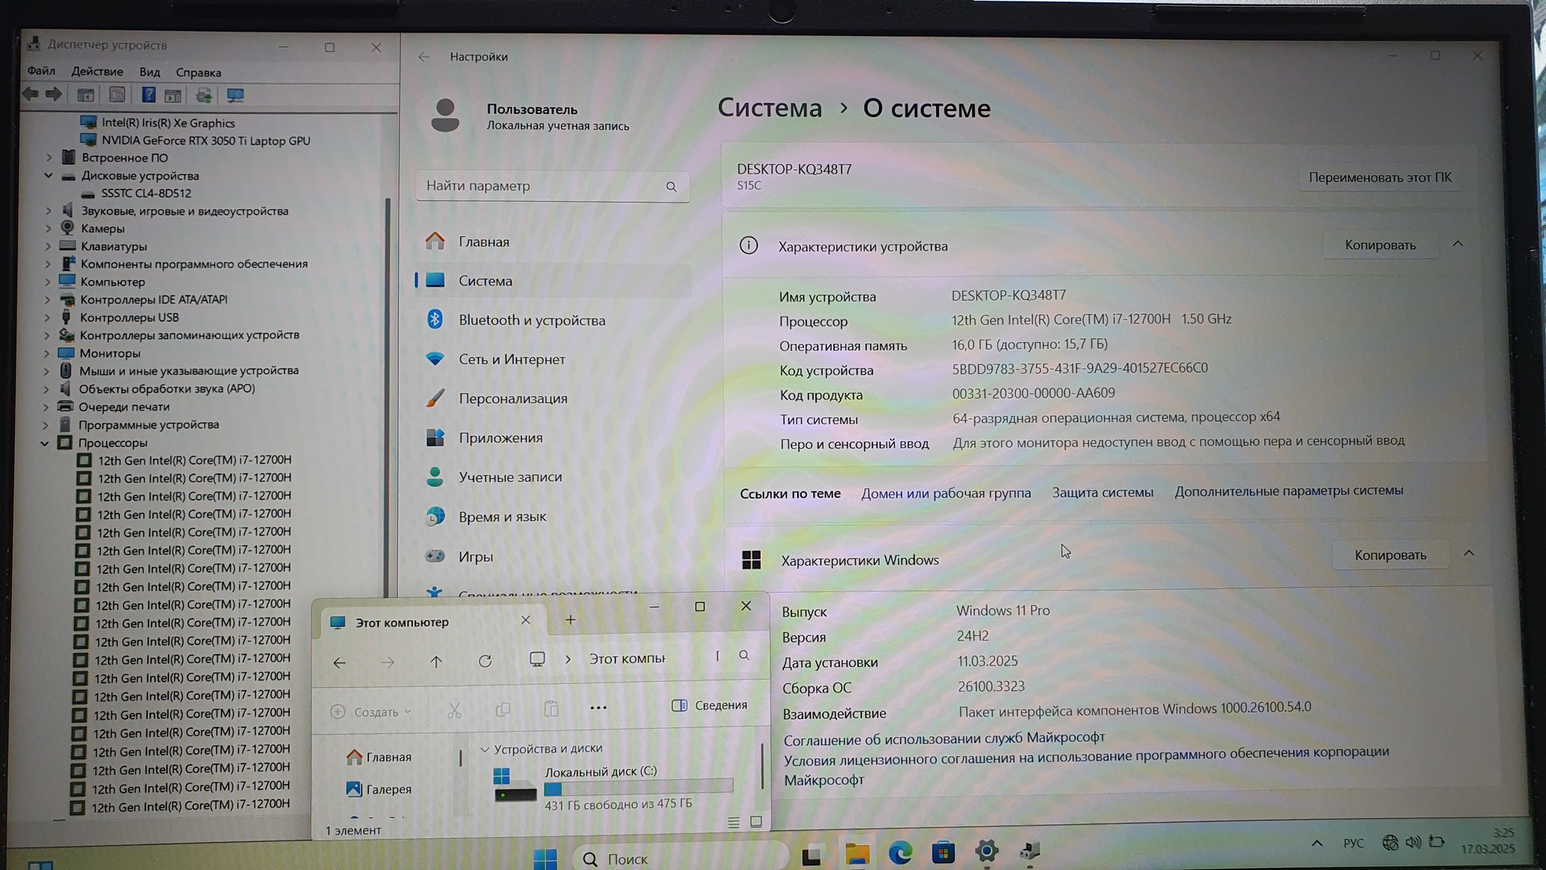Image resolution: width=1546 pixels, height=870 pixels.
Task: Click the up arrow in File Explorer navigation
Action: 436,662
